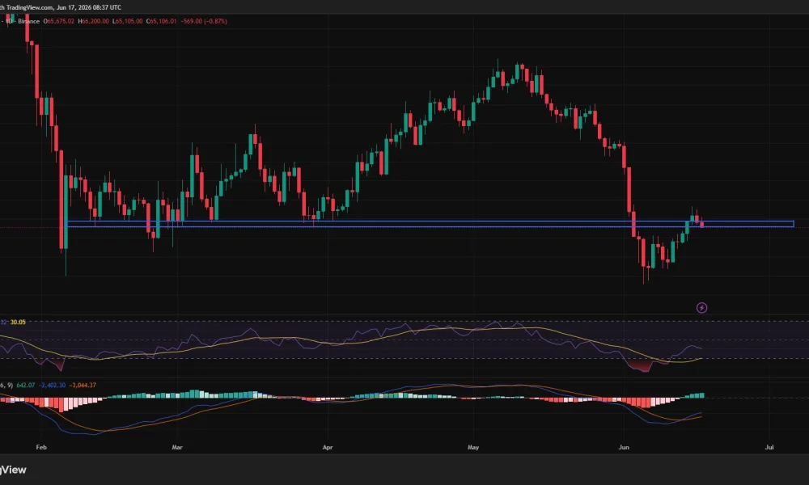Click the Jun label on time axis
Image resolution: width=809 pixels, height=485 pixels.
[624, 447]
